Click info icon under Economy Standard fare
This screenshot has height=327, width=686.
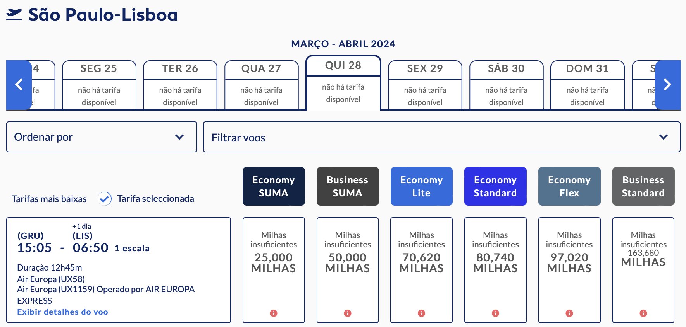click(495, 313)
